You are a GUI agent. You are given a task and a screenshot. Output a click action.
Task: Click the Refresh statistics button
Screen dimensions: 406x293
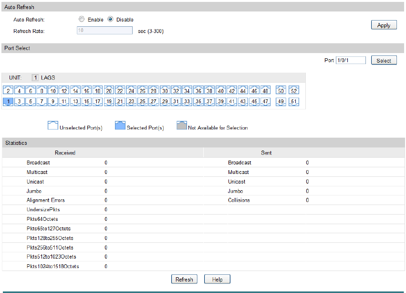click(x=184, y=280)
